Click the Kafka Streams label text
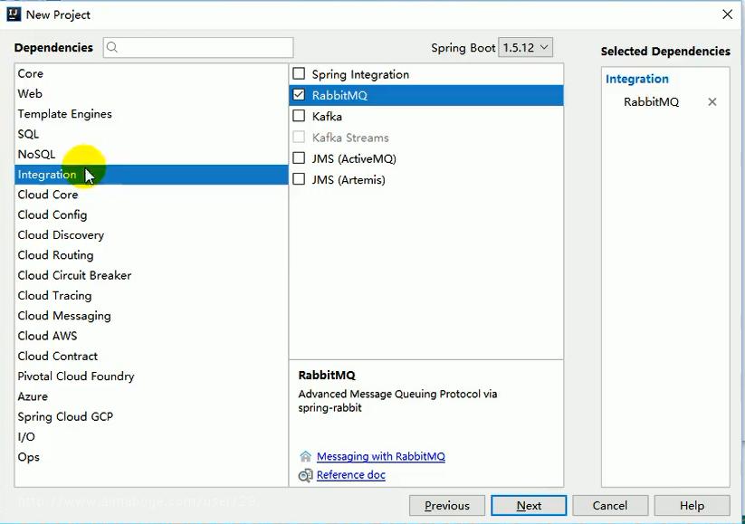This screenshot has width=745, height=524. pyautogui.click(x=350, y=138)
